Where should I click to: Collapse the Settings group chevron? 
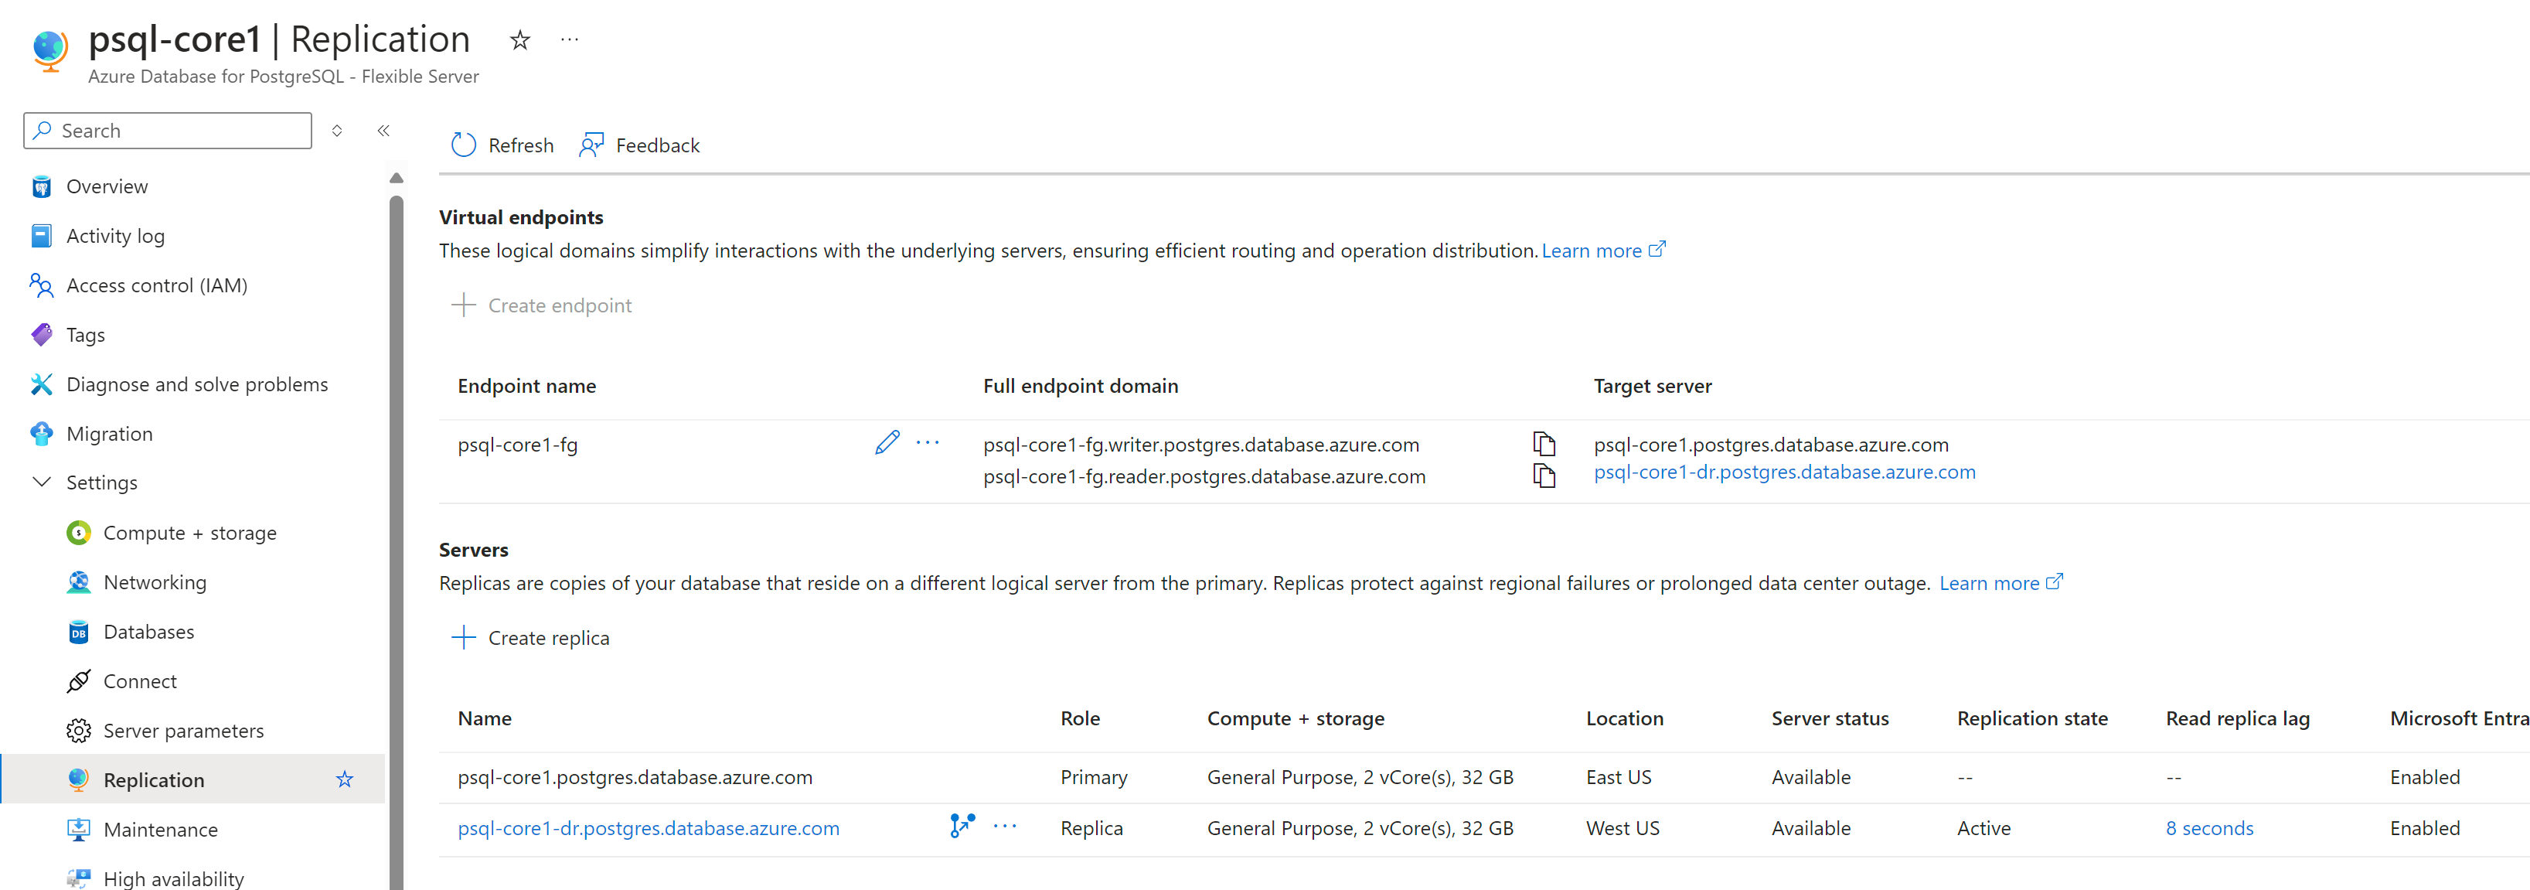coord(41,483)
